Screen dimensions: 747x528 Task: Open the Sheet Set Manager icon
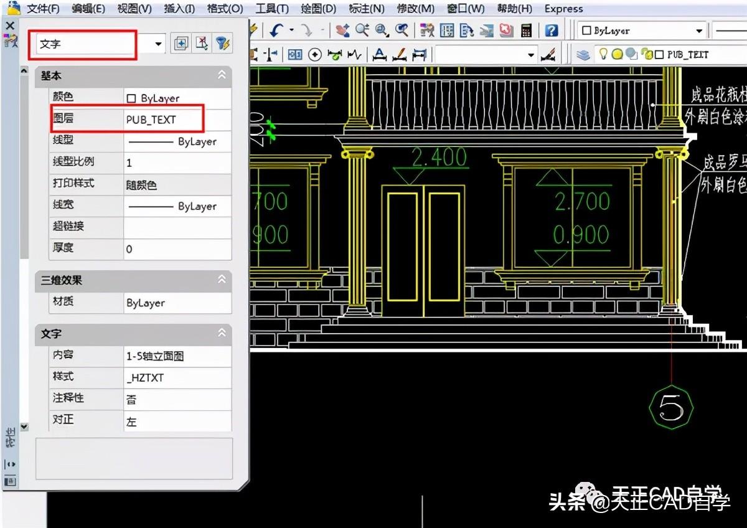pos(487,30)
